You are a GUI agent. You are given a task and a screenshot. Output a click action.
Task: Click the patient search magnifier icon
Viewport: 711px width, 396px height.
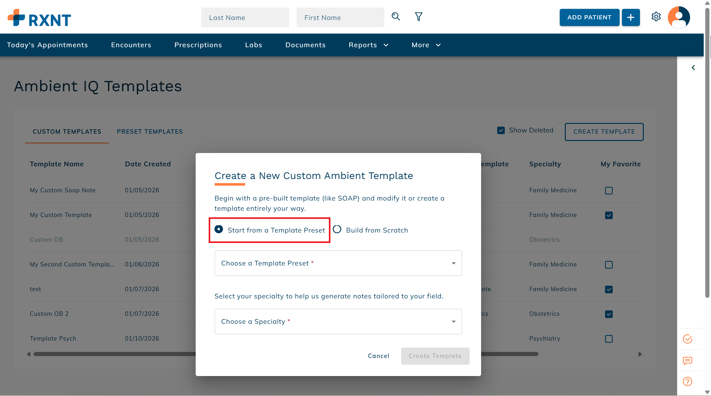pos(395,16)
